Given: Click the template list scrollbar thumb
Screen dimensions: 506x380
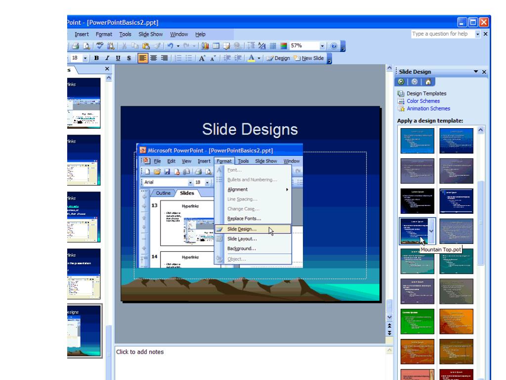Looking at the screenshot, I should (480, 223).
